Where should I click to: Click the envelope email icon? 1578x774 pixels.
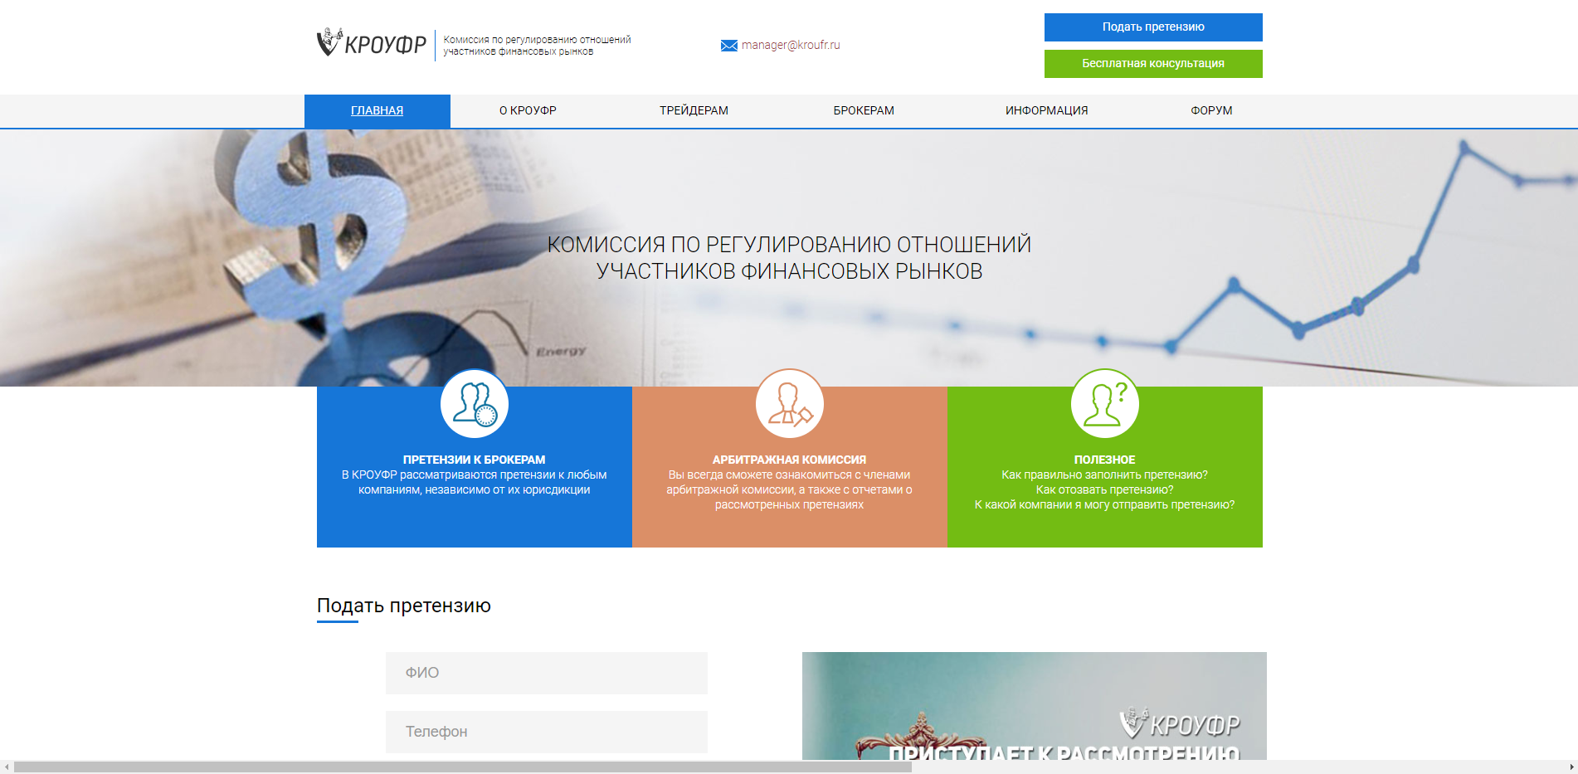click(729, 46)
